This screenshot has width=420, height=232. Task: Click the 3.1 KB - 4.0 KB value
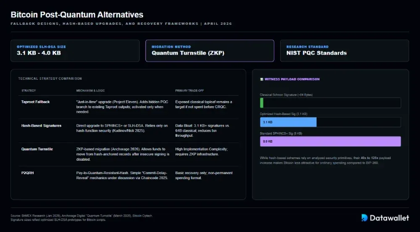pos(39,53)
